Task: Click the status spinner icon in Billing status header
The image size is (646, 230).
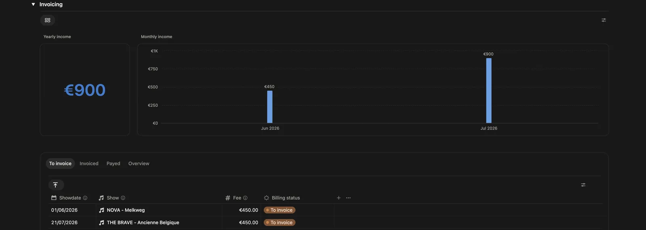Action: tap(266, 198)
